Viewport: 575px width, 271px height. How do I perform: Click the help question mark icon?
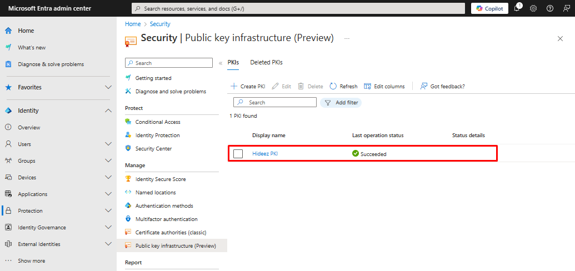coord(550,8)
